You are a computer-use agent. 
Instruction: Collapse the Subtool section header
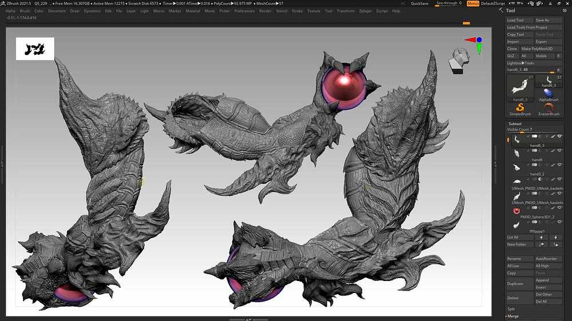[x=515, y=124]
